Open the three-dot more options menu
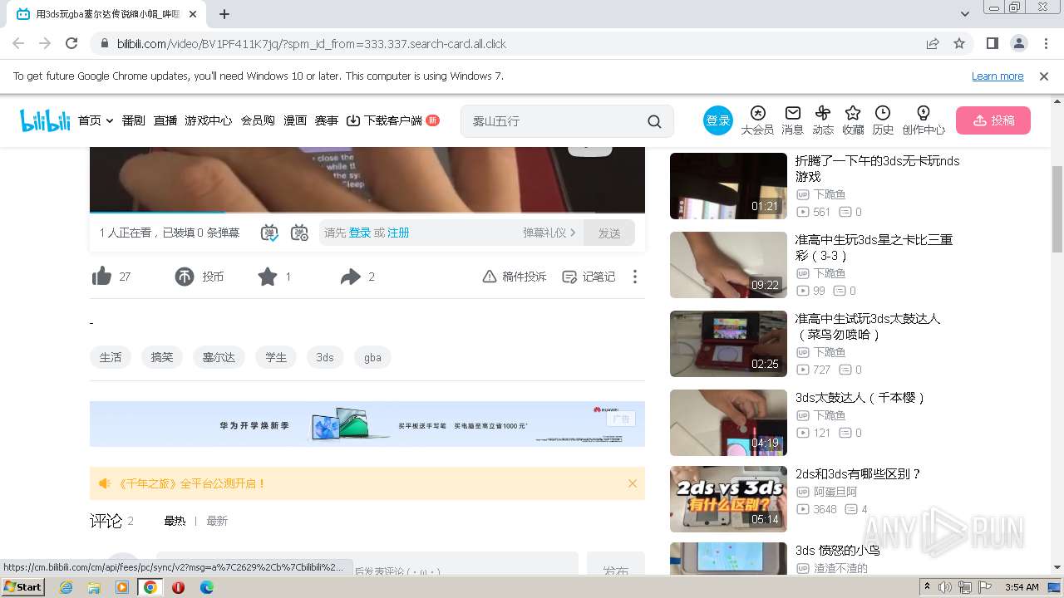Viewport: 1064px width, 598px height. point(635,277)
